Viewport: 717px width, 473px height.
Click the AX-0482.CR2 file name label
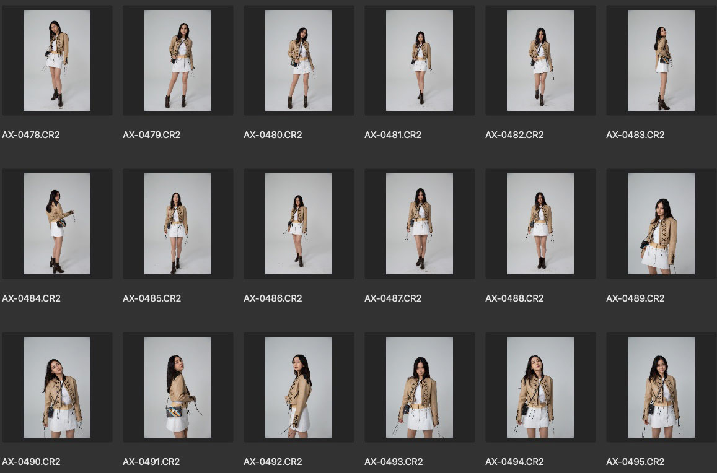(x=514, y=135)
